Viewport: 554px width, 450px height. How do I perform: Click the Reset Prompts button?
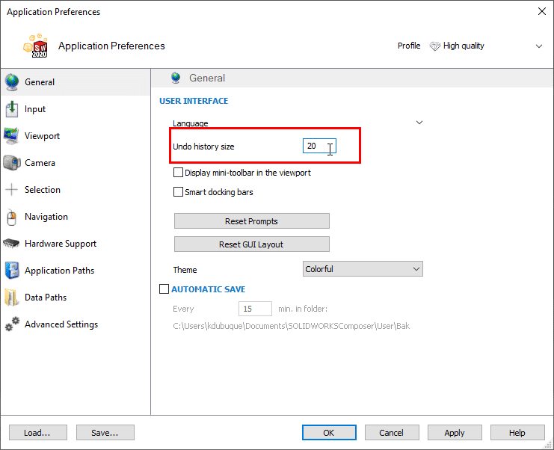pyautogui.click(x=251, y=221)
